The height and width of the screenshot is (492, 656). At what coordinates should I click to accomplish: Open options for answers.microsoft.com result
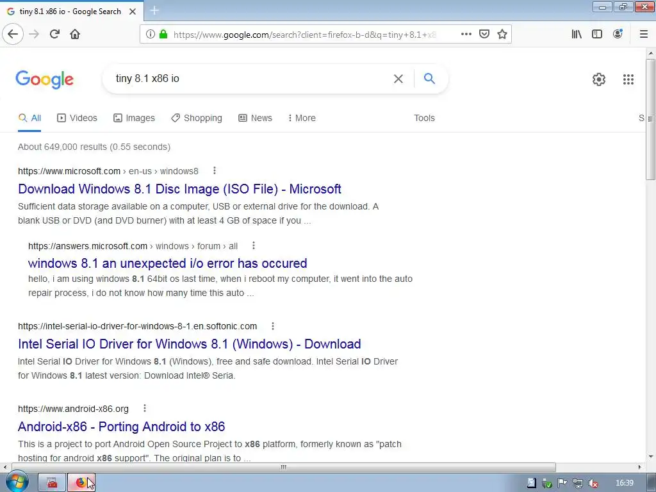tap(254, 245)
